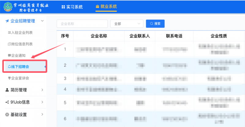Click the person icon of 简历管理
245x127 pixels.
[x=7, y=90]
